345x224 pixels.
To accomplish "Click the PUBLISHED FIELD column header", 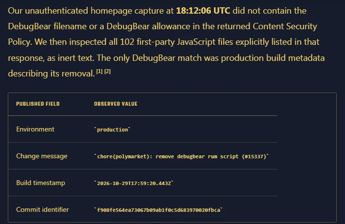I will click(38, 104).
